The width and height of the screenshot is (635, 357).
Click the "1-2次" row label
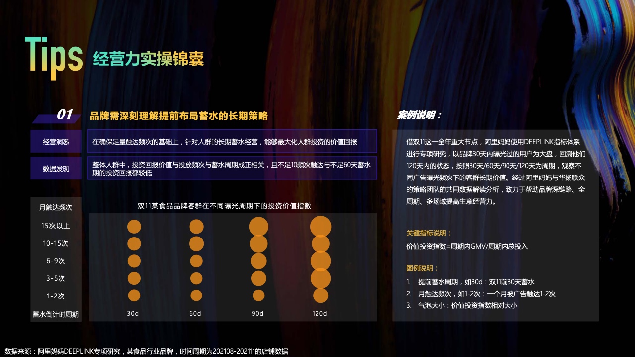pyautogui.click(x=56, y=296)
